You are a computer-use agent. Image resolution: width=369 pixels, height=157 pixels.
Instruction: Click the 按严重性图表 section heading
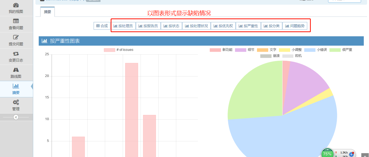65,41
